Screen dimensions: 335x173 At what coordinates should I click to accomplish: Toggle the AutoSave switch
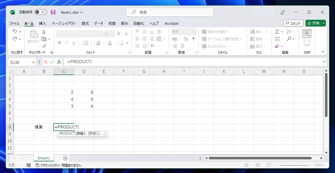click(x=41, y=12)
